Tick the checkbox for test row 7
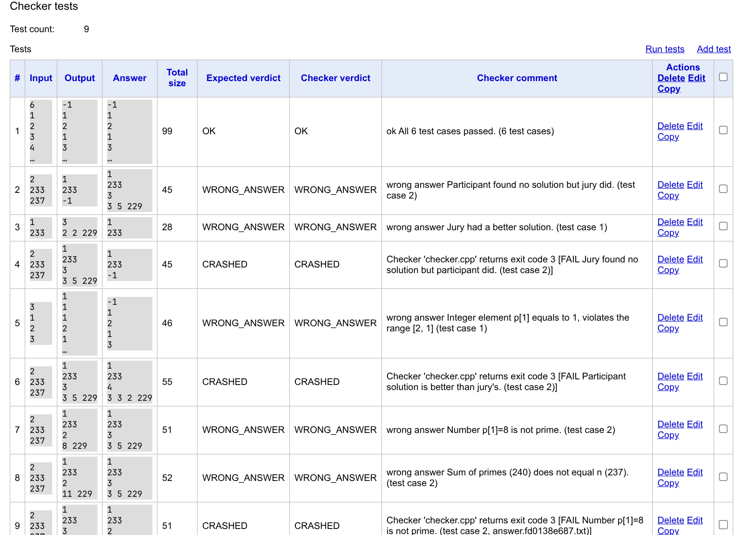 click(x=723, y=429)
